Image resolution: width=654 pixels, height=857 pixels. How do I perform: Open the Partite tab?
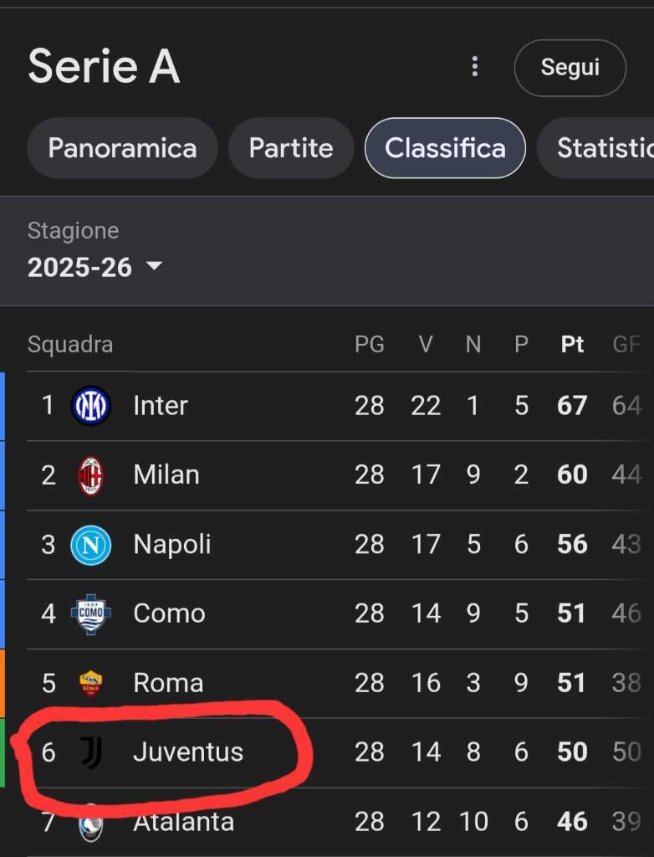click(291, 148)
